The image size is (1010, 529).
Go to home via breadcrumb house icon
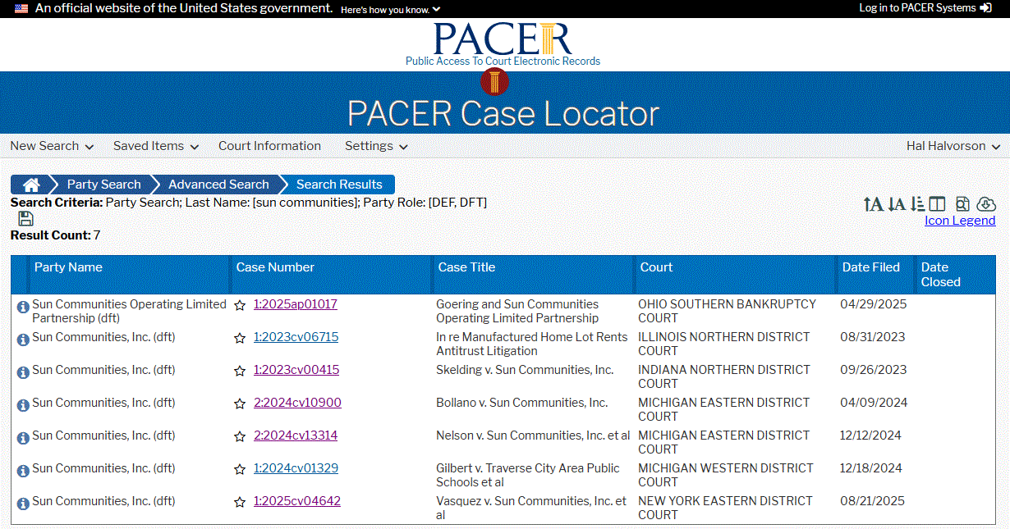coord(31,185)
